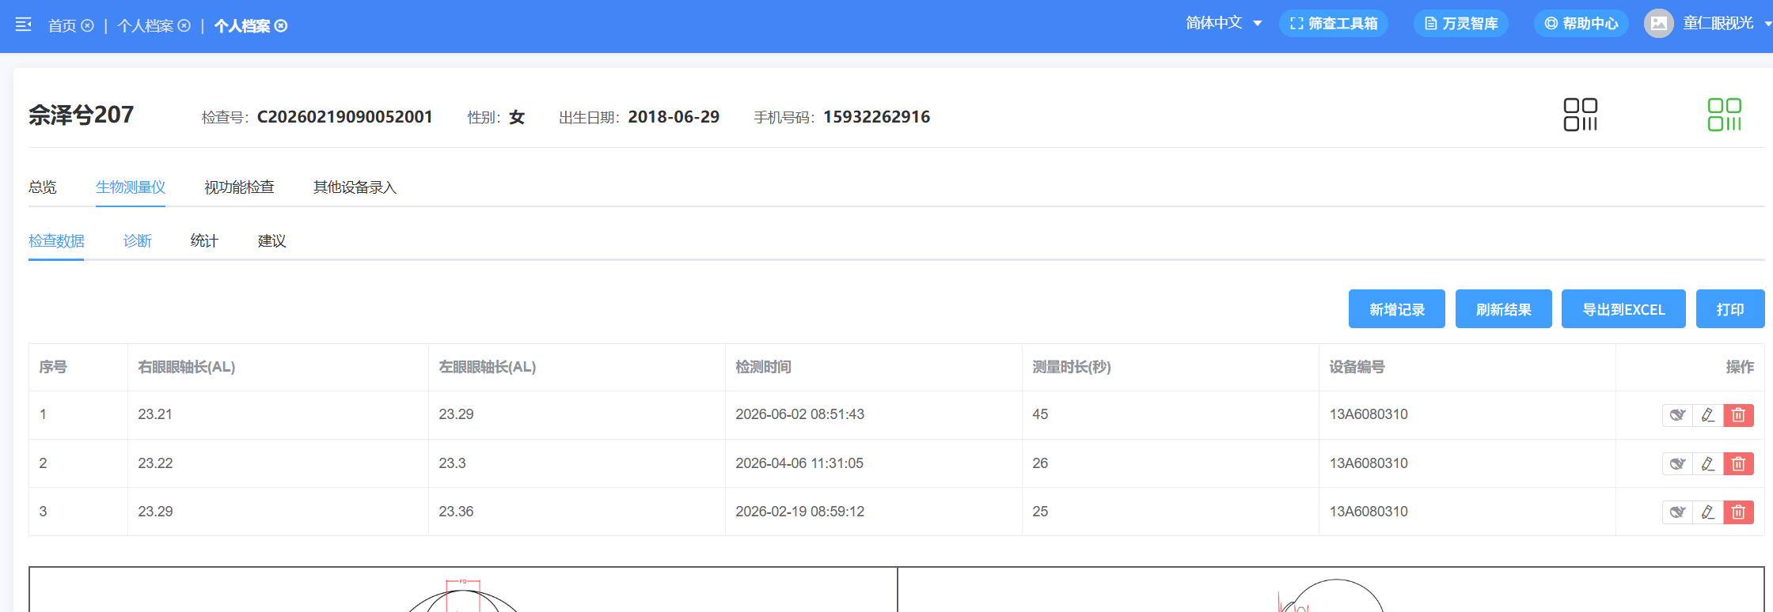Toggle eye visibility icon for row 1
The height and width of the screenshot is (612, 1773).
click(x=1677, y=415)
